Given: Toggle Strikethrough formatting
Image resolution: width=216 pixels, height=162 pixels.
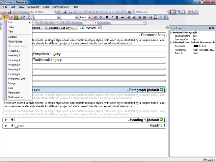Looking at the screenshot, I should click(122, 17).
